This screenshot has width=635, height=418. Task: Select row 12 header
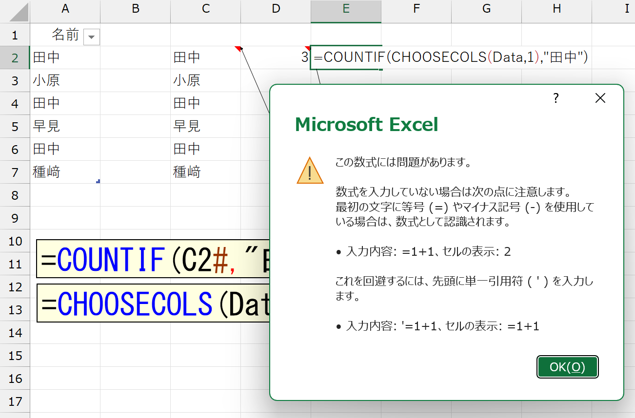coord(15,286)
